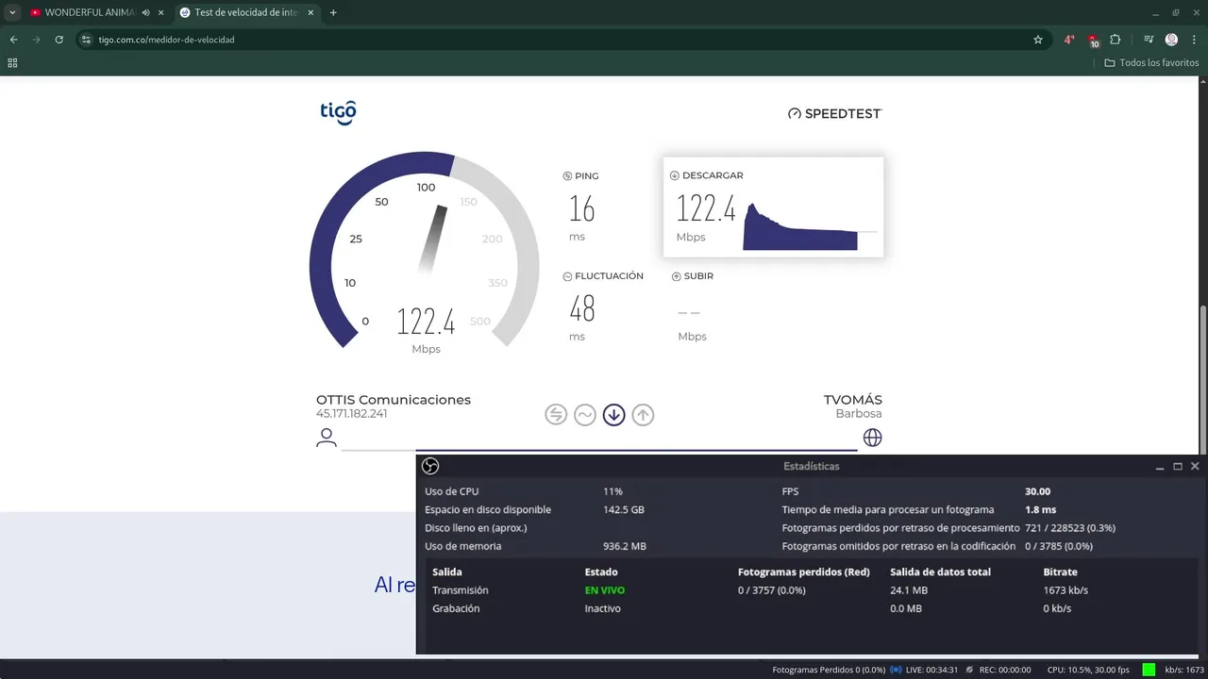Close the WONDERFUL ANIMA tab
This screenshot has height=679, width=1208.
click(x=160, y=12)
